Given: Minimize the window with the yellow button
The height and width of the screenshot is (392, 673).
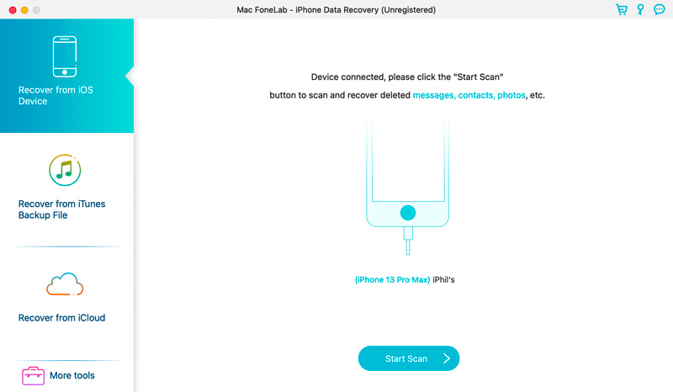Looking at the screenshot, I should pos(25,10).
